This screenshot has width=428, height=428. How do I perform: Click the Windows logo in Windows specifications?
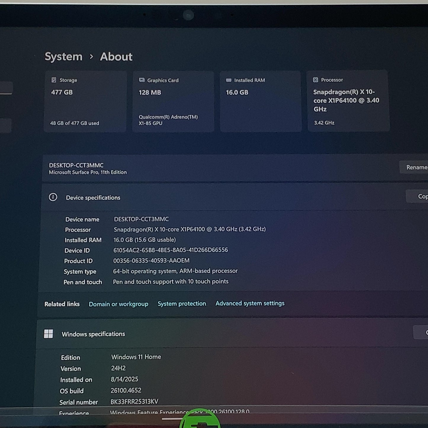pos(48,334)
